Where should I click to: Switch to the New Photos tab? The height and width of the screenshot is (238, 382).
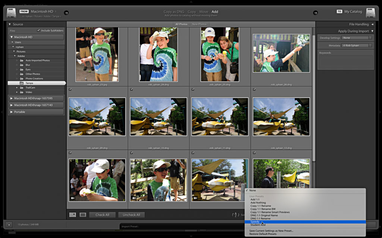(x=199, y=24)
